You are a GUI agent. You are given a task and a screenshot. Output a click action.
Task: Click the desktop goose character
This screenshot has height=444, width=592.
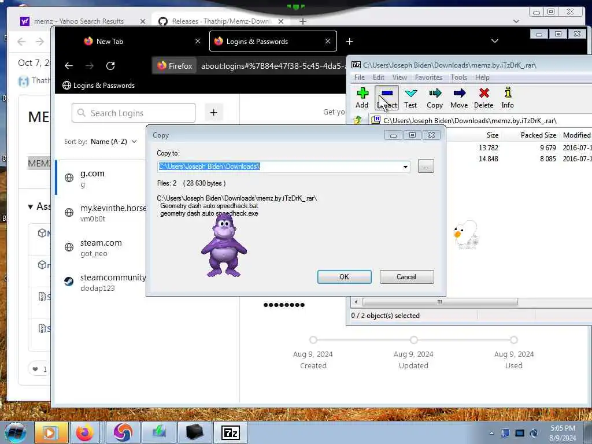coord(466,235)
